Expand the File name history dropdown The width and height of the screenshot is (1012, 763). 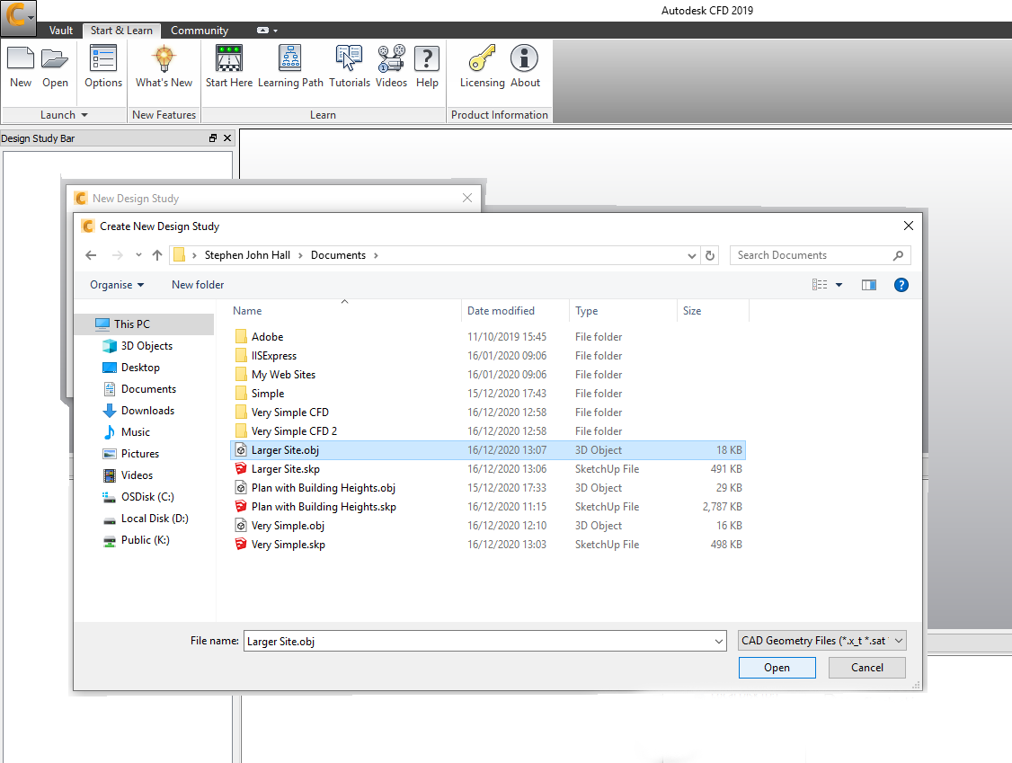[x=718, y=642]
